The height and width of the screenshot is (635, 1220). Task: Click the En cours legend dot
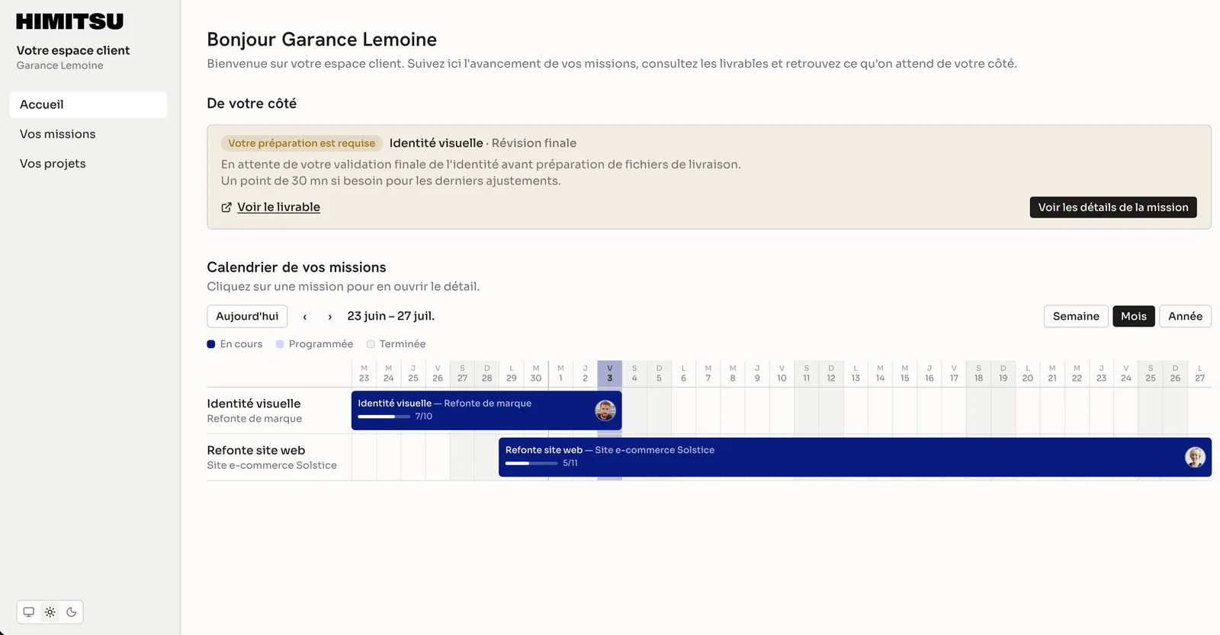pos(211,344)
